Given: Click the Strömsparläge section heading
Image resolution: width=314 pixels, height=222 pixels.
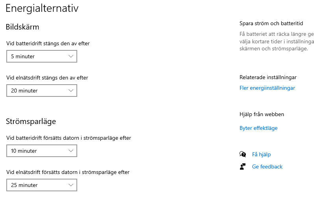Looking at the screenshot, I should pos(31,121).
